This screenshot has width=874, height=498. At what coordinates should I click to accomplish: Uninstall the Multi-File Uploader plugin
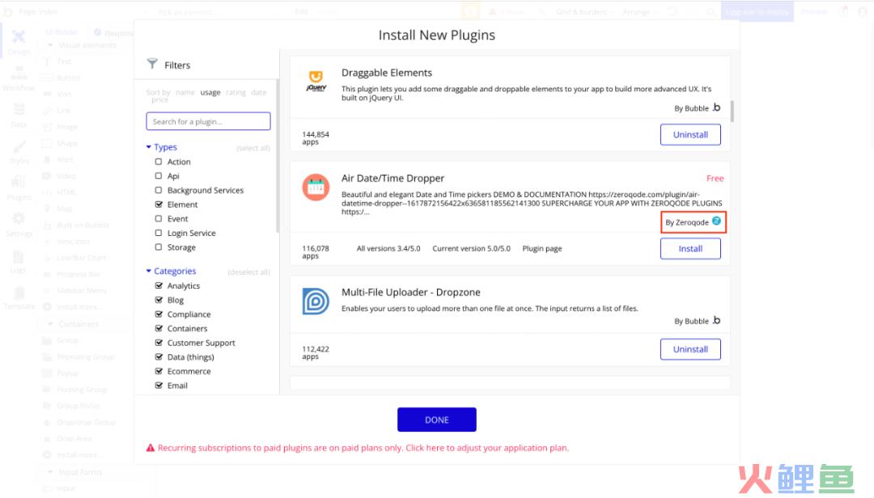point(690,349)
